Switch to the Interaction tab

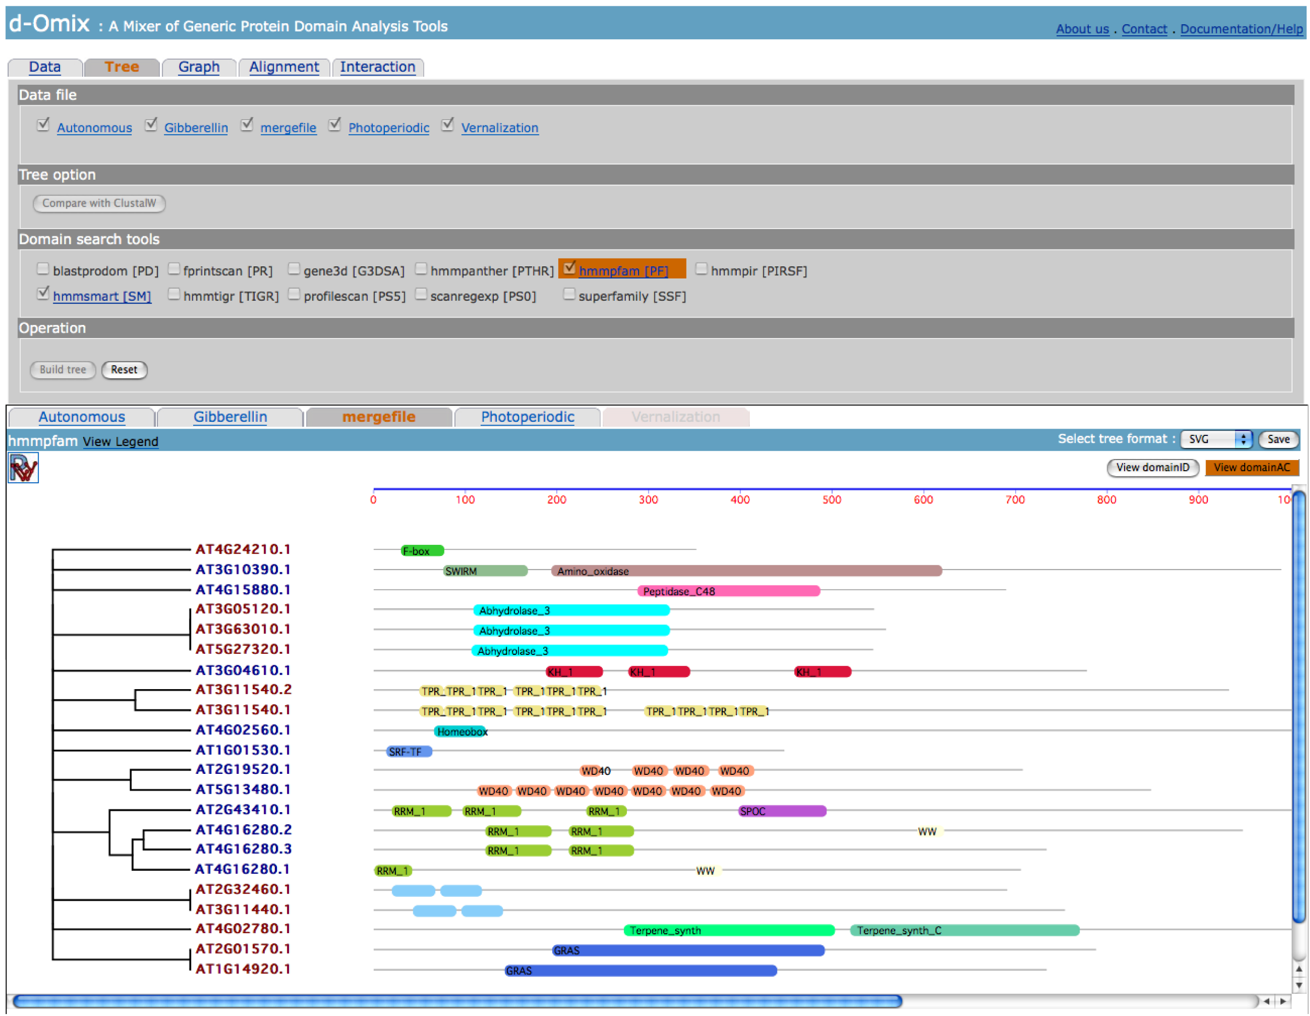(x=378, y=67)
